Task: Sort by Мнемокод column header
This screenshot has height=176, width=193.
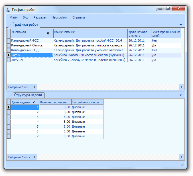Action: click(x=32, y=33)
